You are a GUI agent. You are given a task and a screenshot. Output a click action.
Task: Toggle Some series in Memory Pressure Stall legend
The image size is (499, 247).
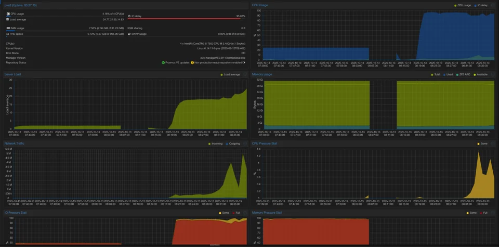pos(471,213)
